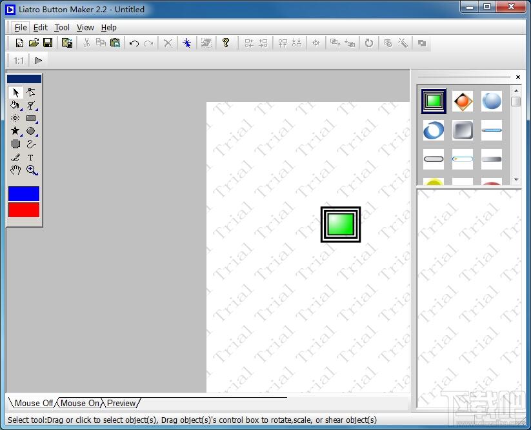Click the New document toolbar icon

19,43
